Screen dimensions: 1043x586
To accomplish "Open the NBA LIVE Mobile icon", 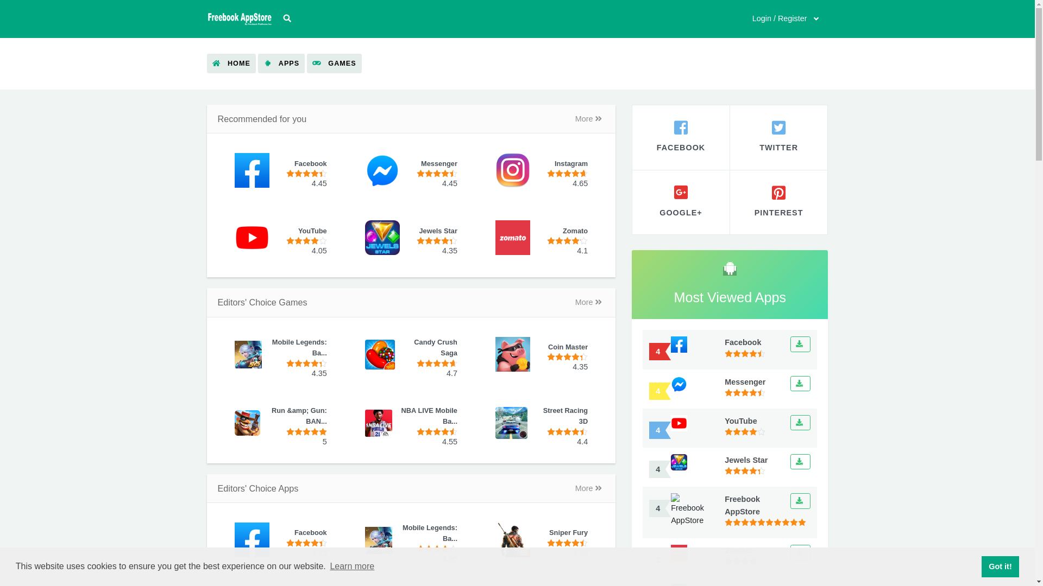I will tap(379, 423).
